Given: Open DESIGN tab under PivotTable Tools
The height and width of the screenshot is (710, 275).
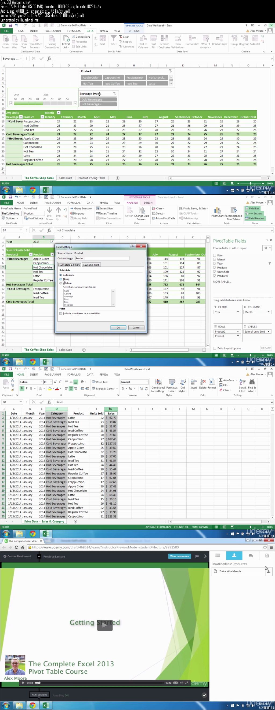Looking at the screenshot, I should (148, 203).
